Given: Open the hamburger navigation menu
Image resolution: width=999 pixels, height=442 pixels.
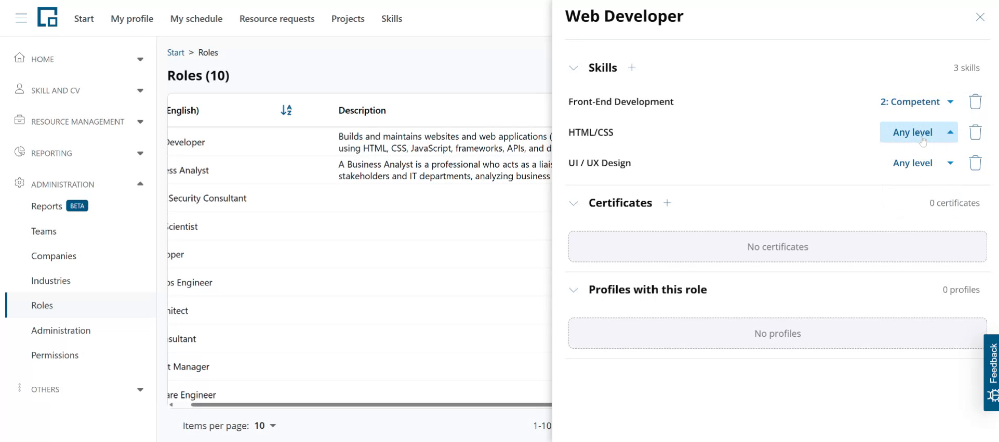Looking at the screenshot, I should pyautogui.click(x=21, y=18).
